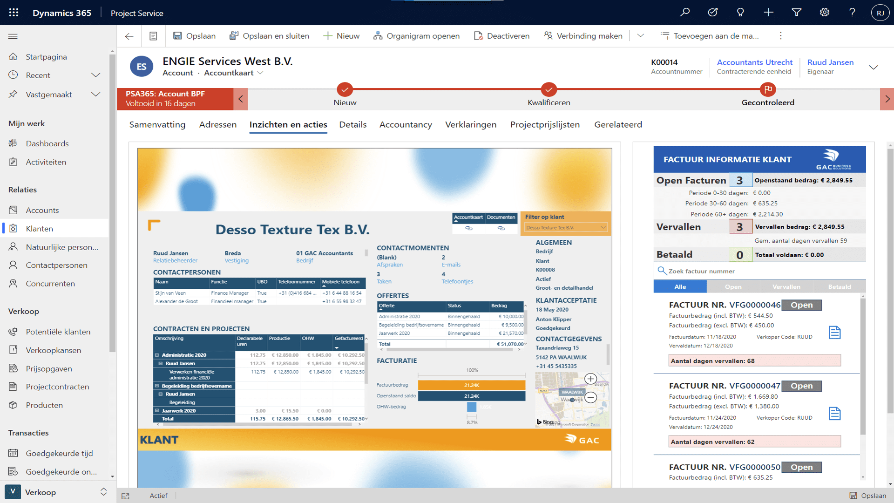Open the organigram via Organigram openen icon

(x=378, y=35)
